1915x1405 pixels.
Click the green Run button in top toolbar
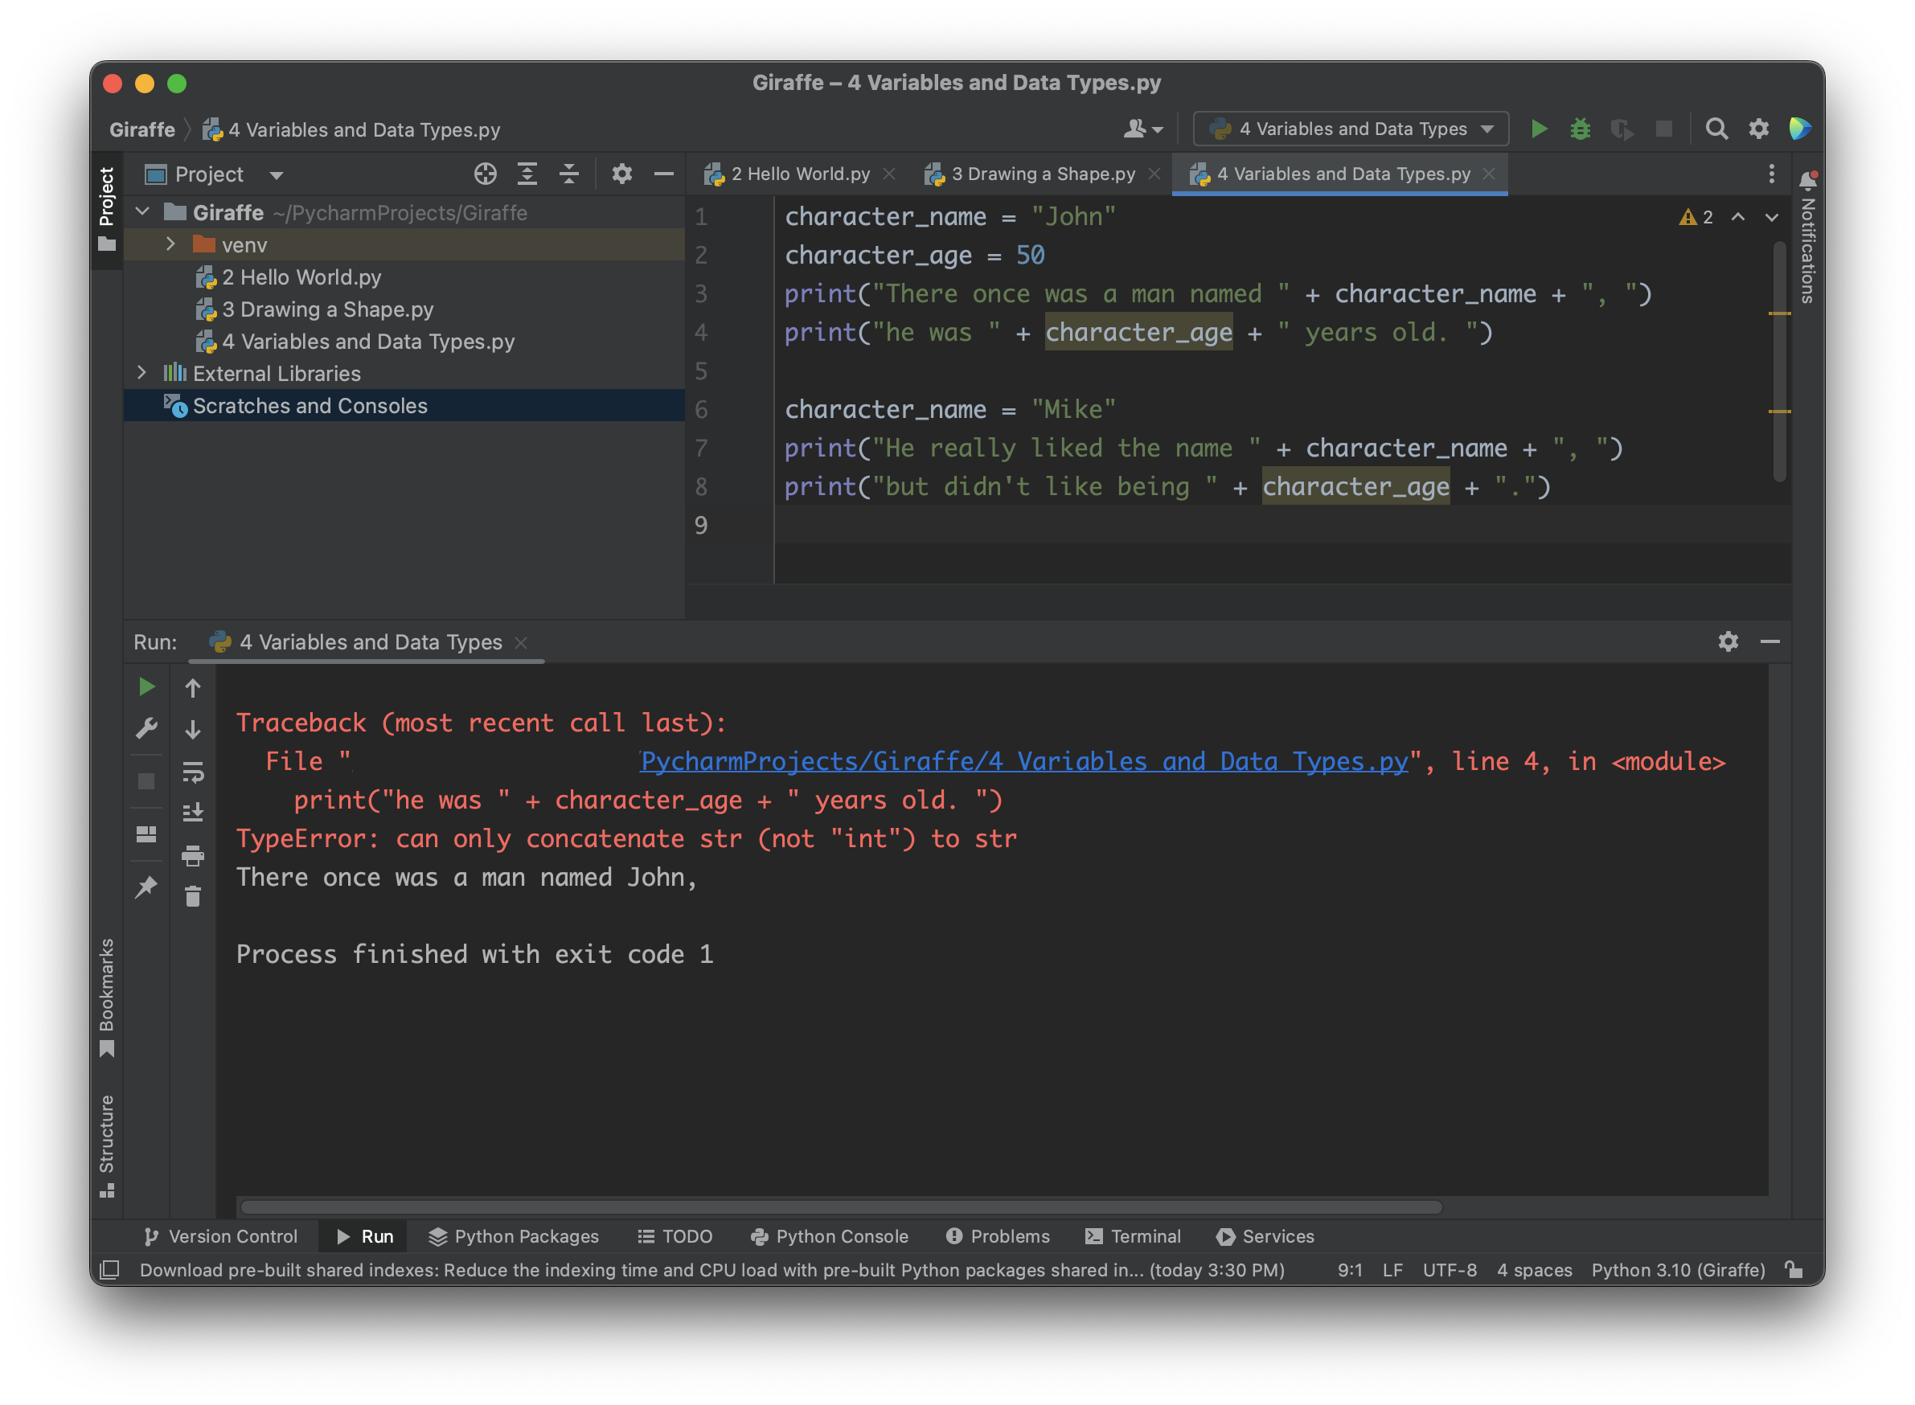pyautogui.click(x=1538, y=129)
